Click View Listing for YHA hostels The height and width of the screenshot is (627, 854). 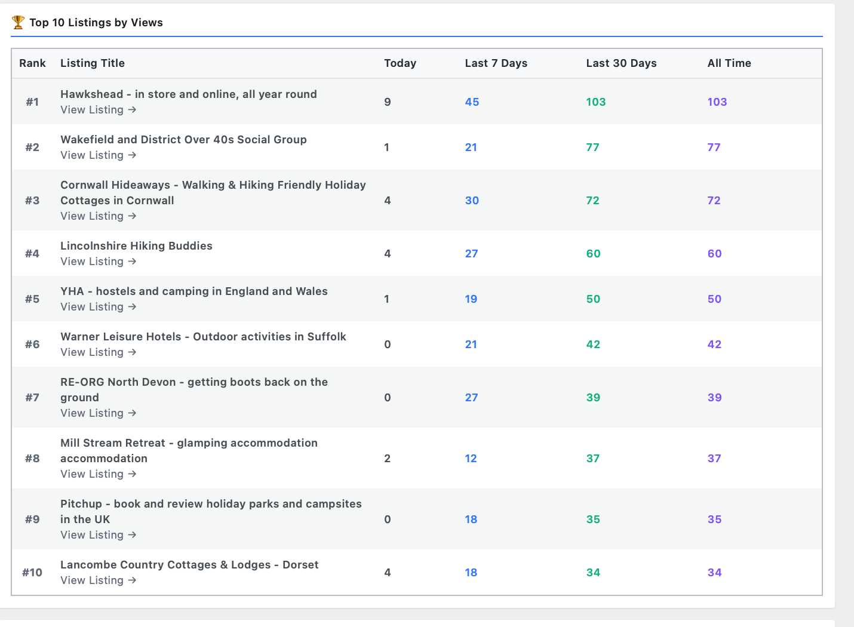tap(98, 307)
